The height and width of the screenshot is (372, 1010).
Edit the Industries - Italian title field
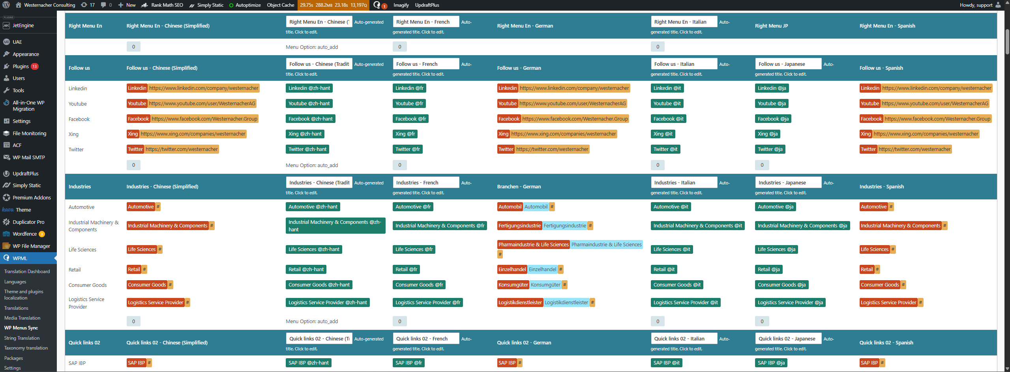684,182
